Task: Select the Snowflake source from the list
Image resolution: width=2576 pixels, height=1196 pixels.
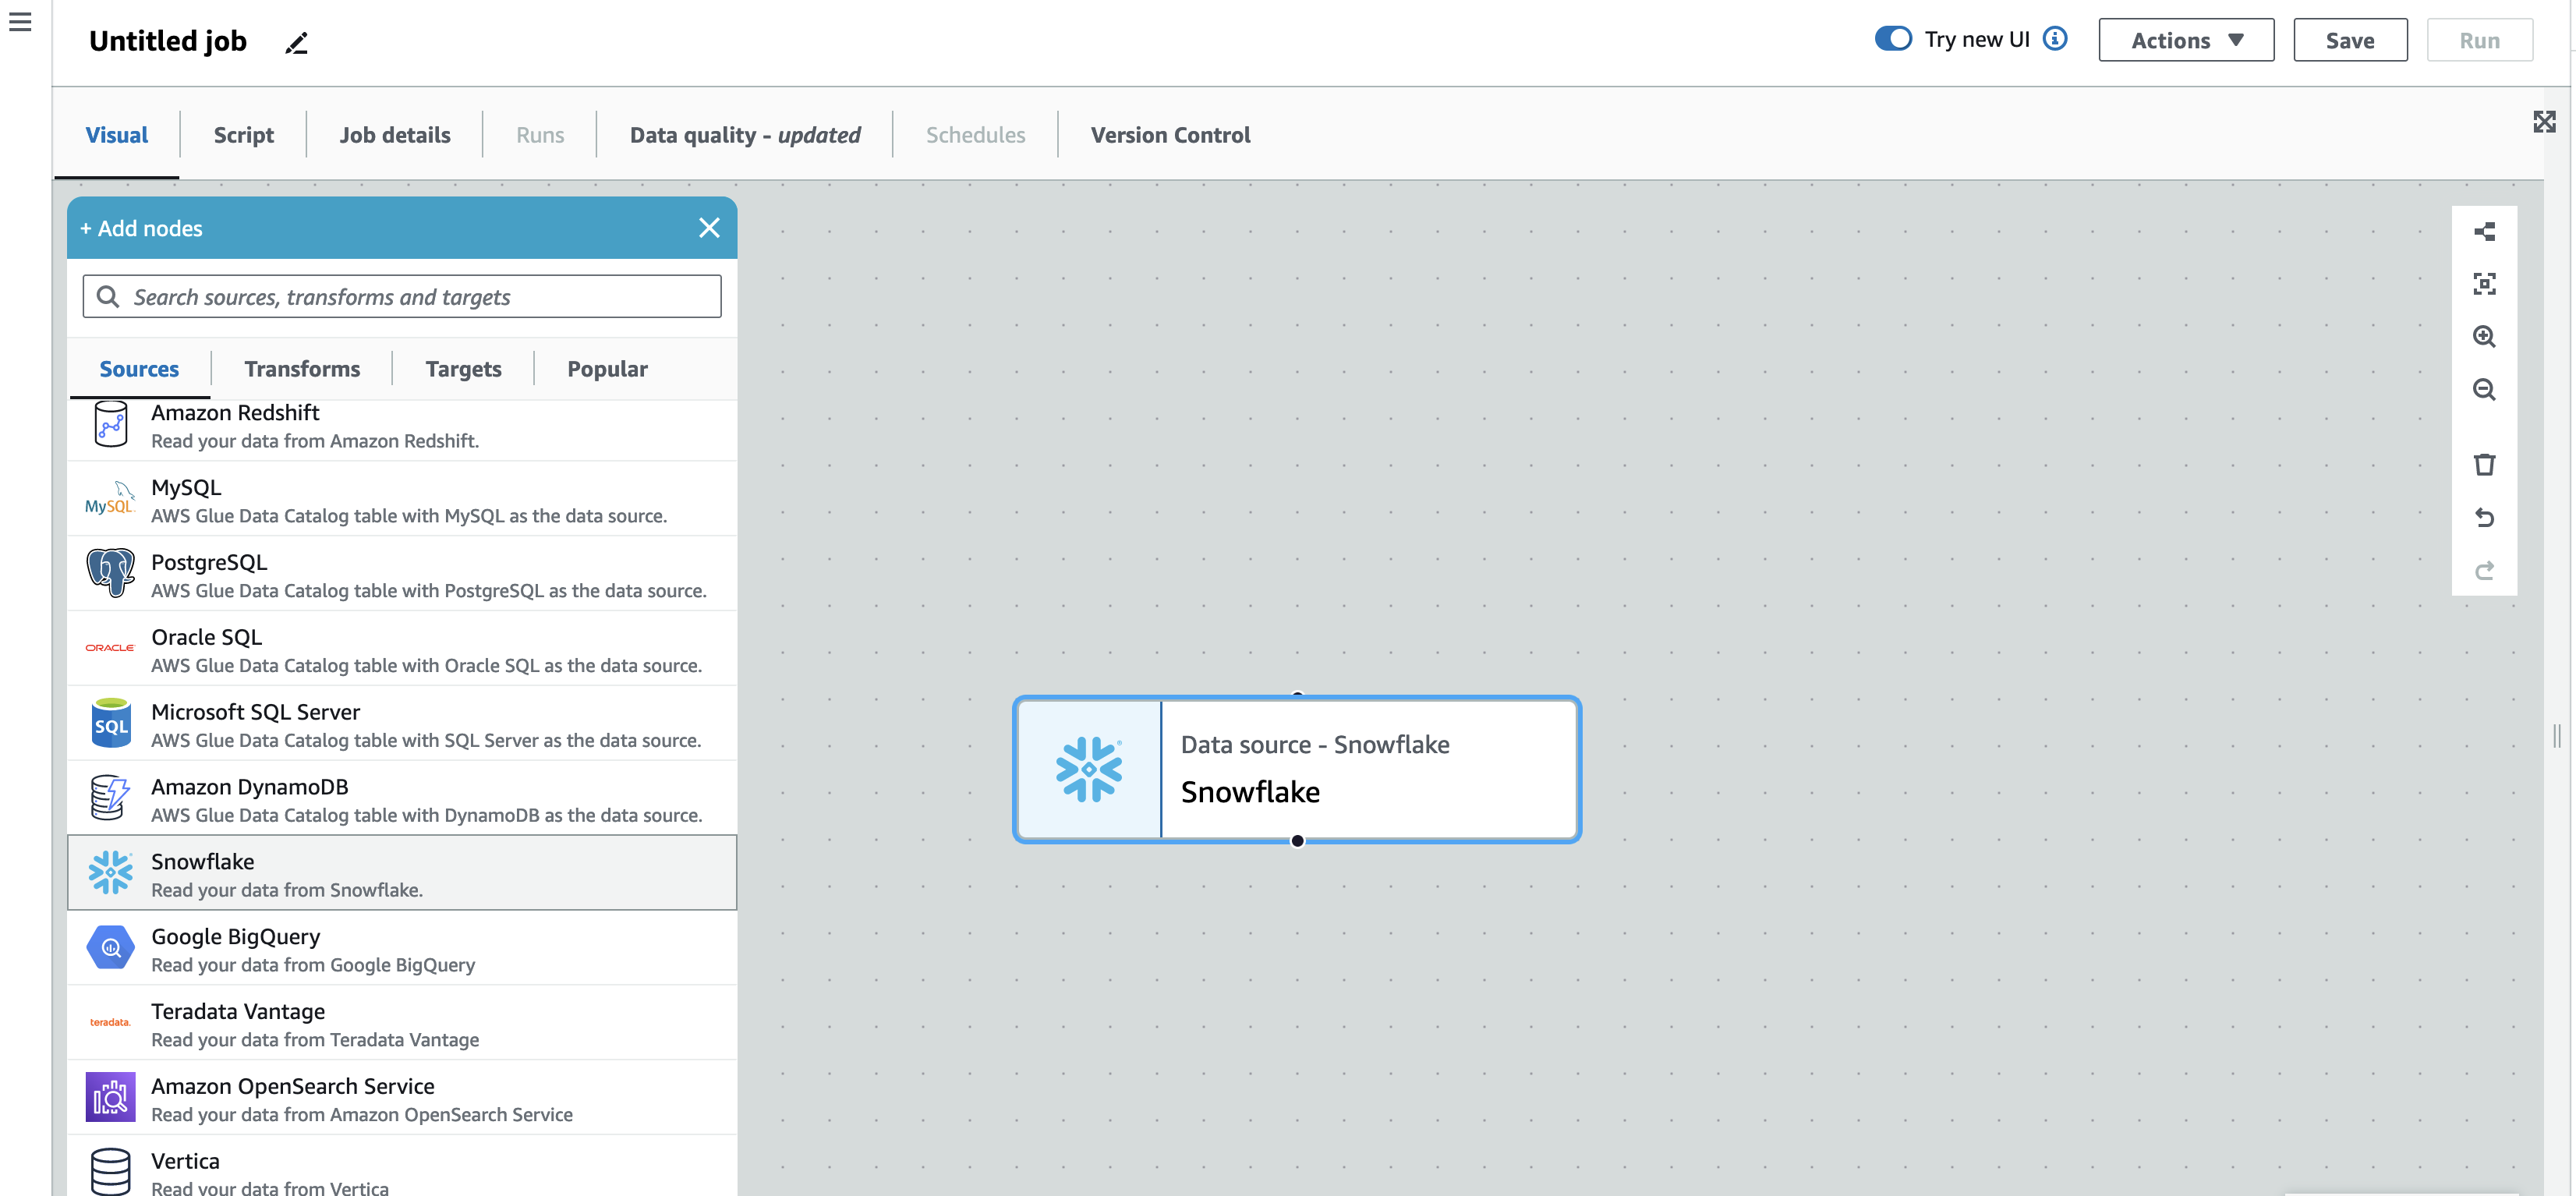Action: click(400, 872)
